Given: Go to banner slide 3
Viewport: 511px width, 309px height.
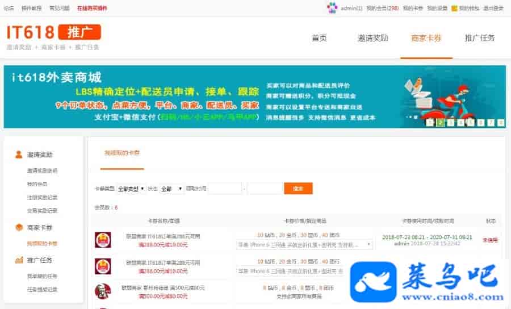Looking at the screenshot, I should pyautogui.click(x=450, y=123).
